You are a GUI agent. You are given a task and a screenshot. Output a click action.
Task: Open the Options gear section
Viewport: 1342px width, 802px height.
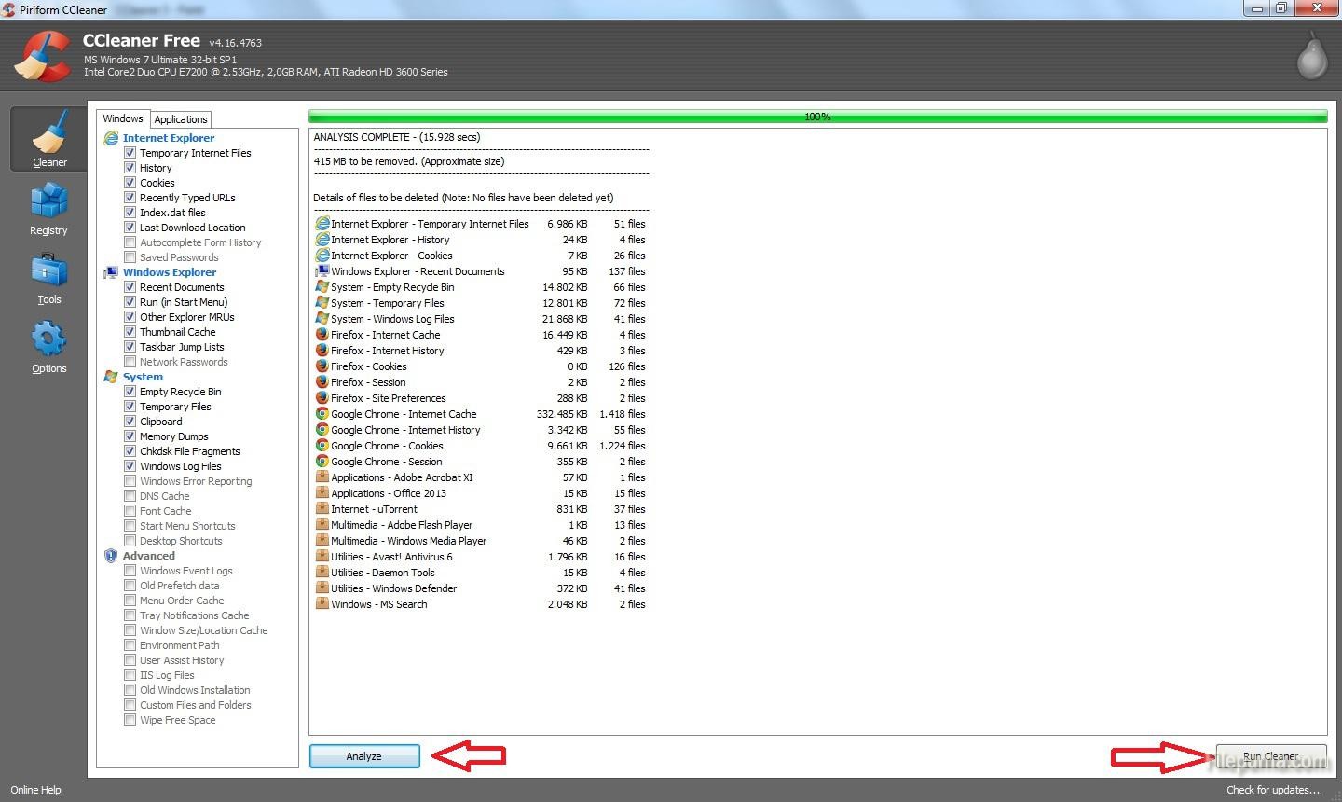48,346
